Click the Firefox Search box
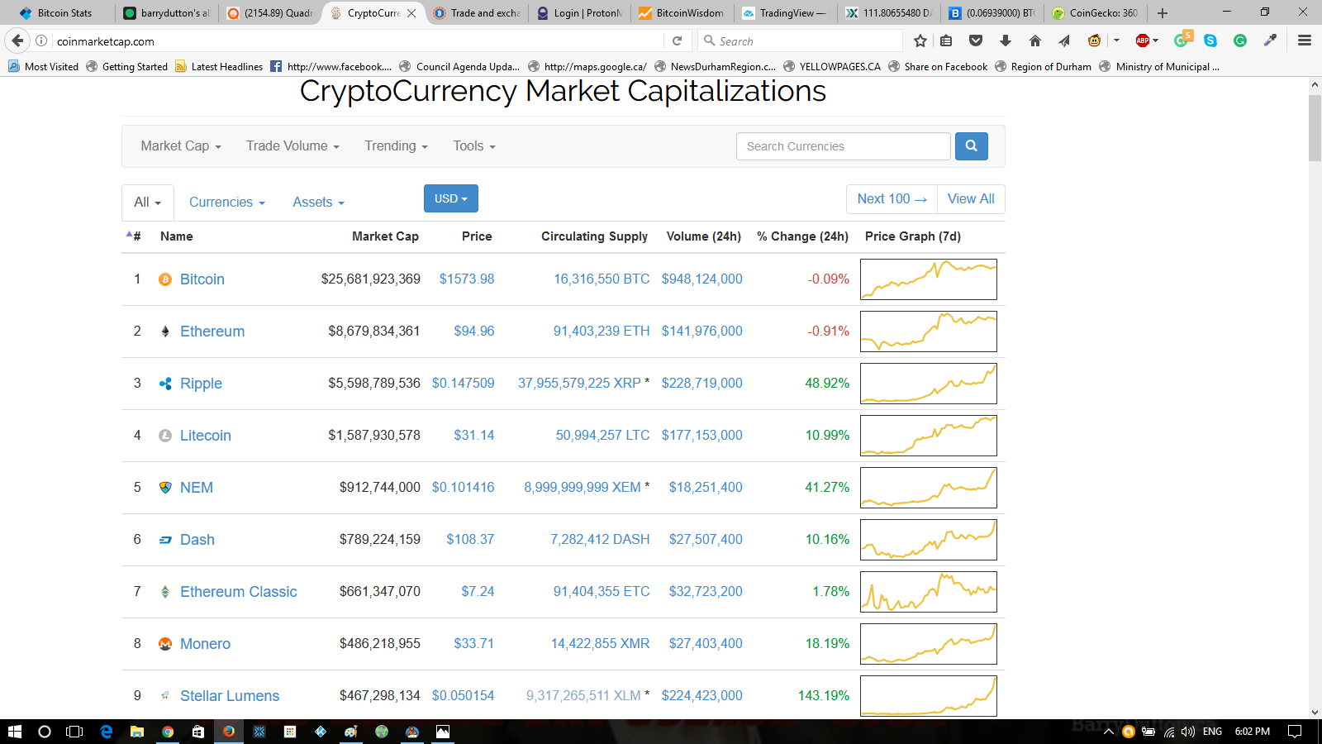 800,41
